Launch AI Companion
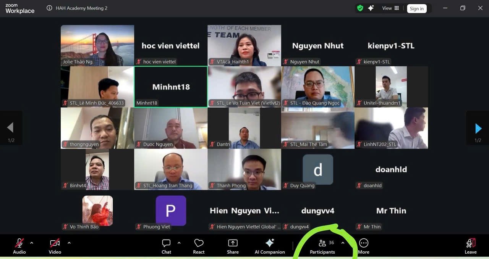The height and width of the screenshot is (259, 489). (x=270, y=246)
